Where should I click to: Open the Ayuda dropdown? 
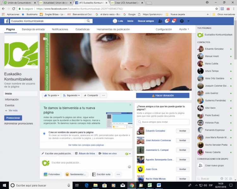(184, 29)
